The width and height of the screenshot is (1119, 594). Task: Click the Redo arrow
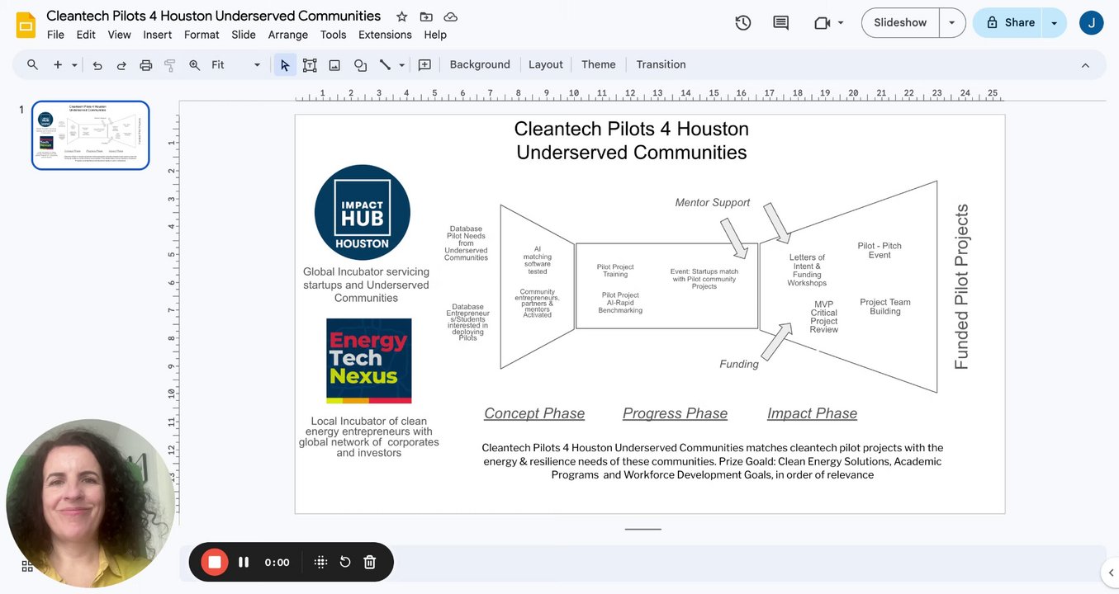(x=121, y=64)
